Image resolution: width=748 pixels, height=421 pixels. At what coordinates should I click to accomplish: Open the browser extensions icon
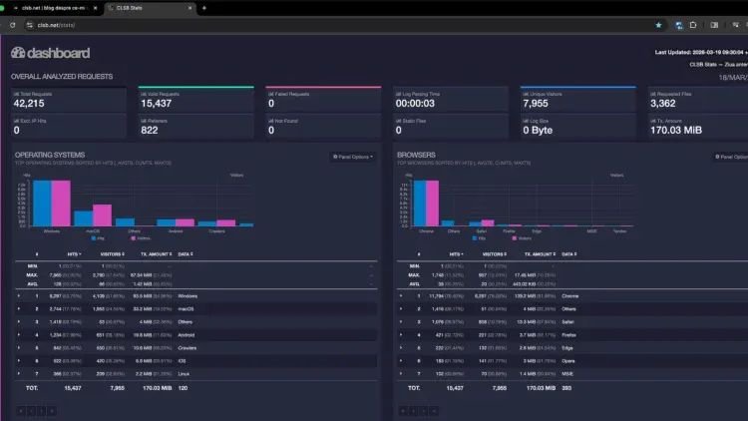click(x=694, y=24)
